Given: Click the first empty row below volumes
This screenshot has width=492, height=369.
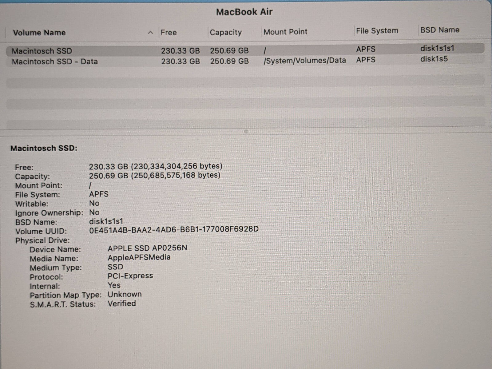Looking at the screenshot, I should [x=245, y=82].
